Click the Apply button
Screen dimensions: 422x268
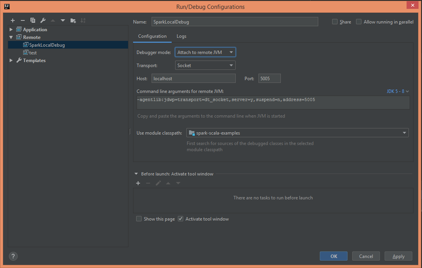pyautogui.click(x=398, y=256)
